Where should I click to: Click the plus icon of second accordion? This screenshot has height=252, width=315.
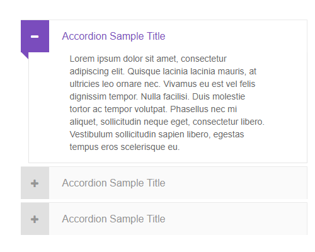(x=35, y=183)
